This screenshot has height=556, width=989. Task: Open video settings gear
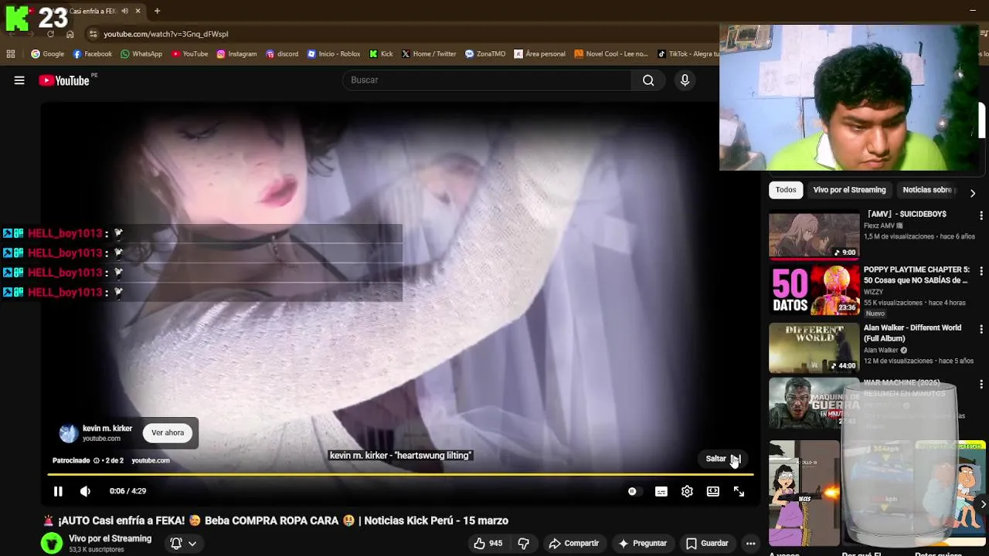click(687, 491)
